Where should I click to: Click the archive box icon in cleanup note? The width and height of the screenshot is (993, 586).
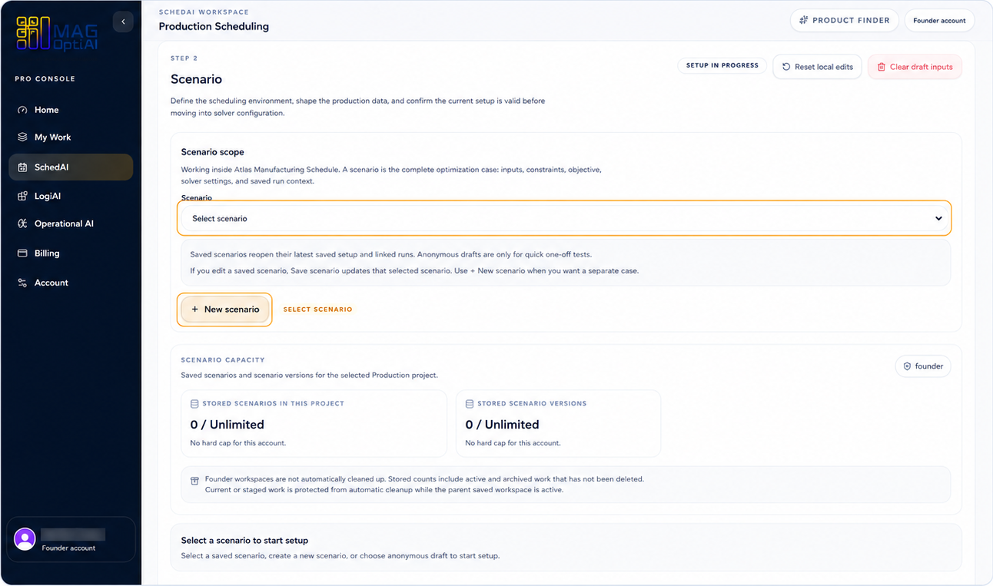click(194, 481)
